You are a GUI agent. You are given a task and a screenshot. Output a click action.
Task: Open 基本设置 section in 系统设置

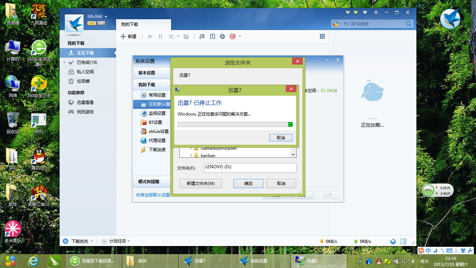point(152,73)
